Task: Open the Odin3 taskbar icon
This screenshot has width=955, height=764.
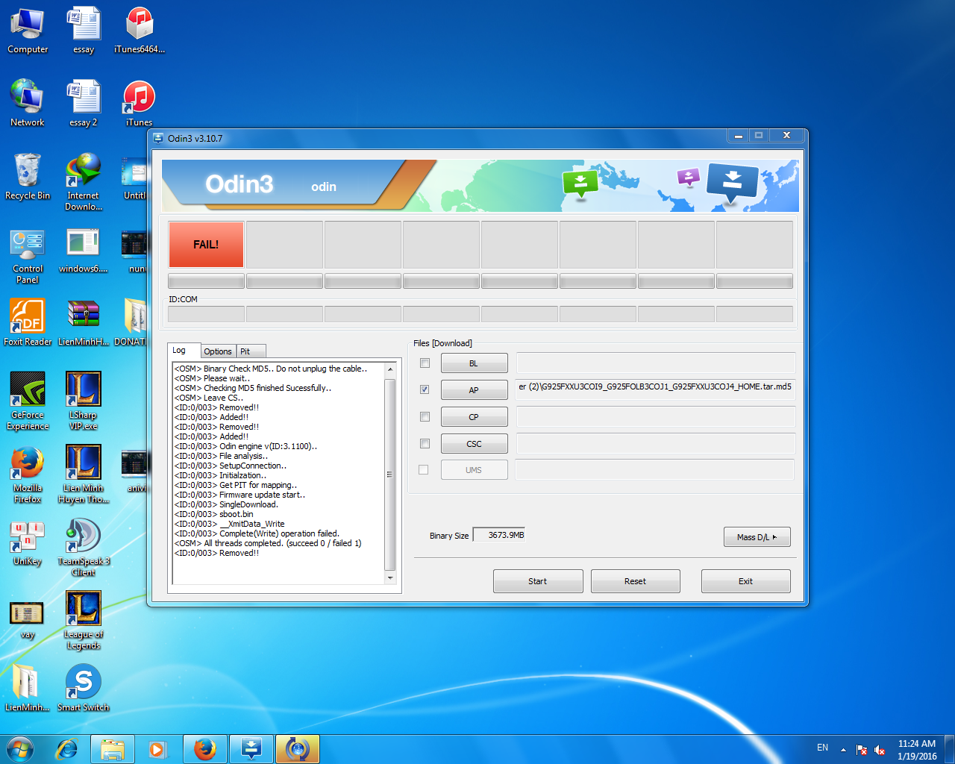Action: coord(251,749)
